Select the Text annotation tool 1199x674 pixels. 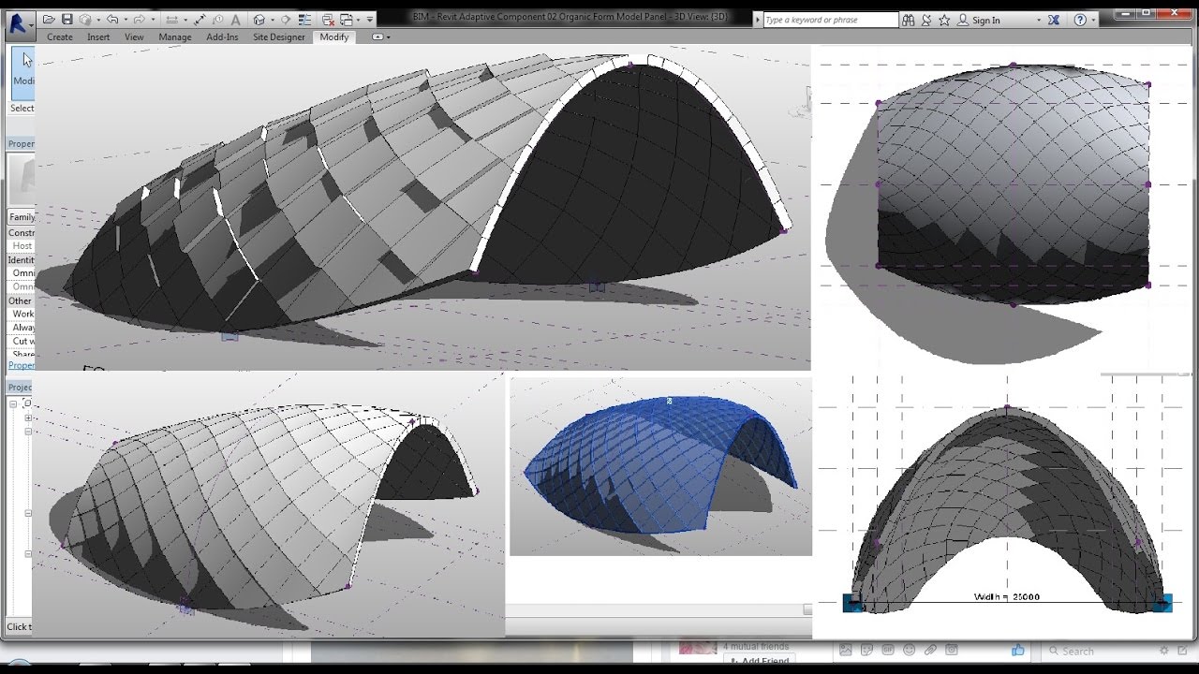click(x=235, y=19)
